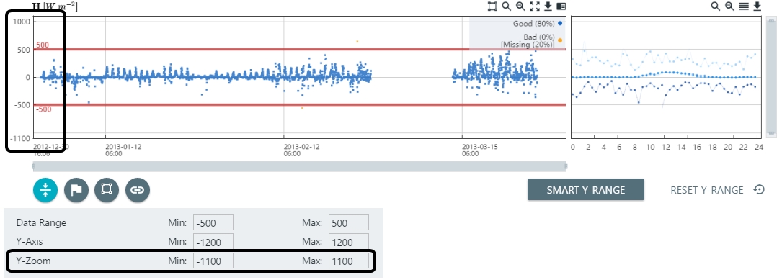Zoom in on the diurnal chart

(715, 6)
